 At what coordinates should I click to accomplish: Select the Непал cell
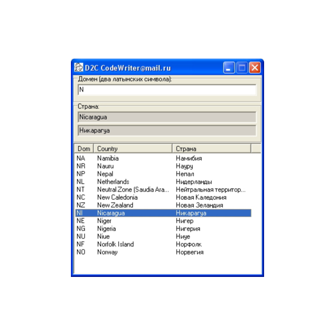tap(185, 174)
